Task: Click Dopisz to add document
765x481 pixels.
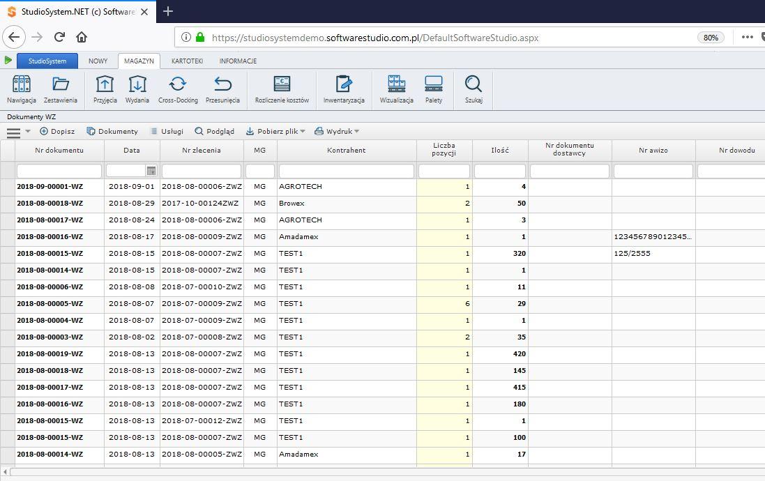Action: (x=57, y=131)
